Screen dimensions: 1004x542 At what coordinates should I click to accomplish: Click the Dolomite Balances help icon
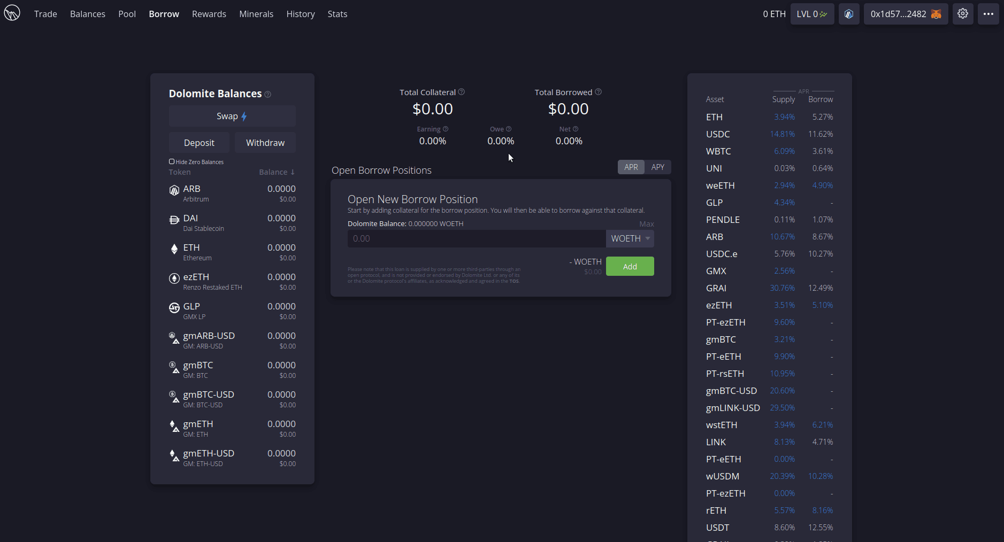click(268, 95)
